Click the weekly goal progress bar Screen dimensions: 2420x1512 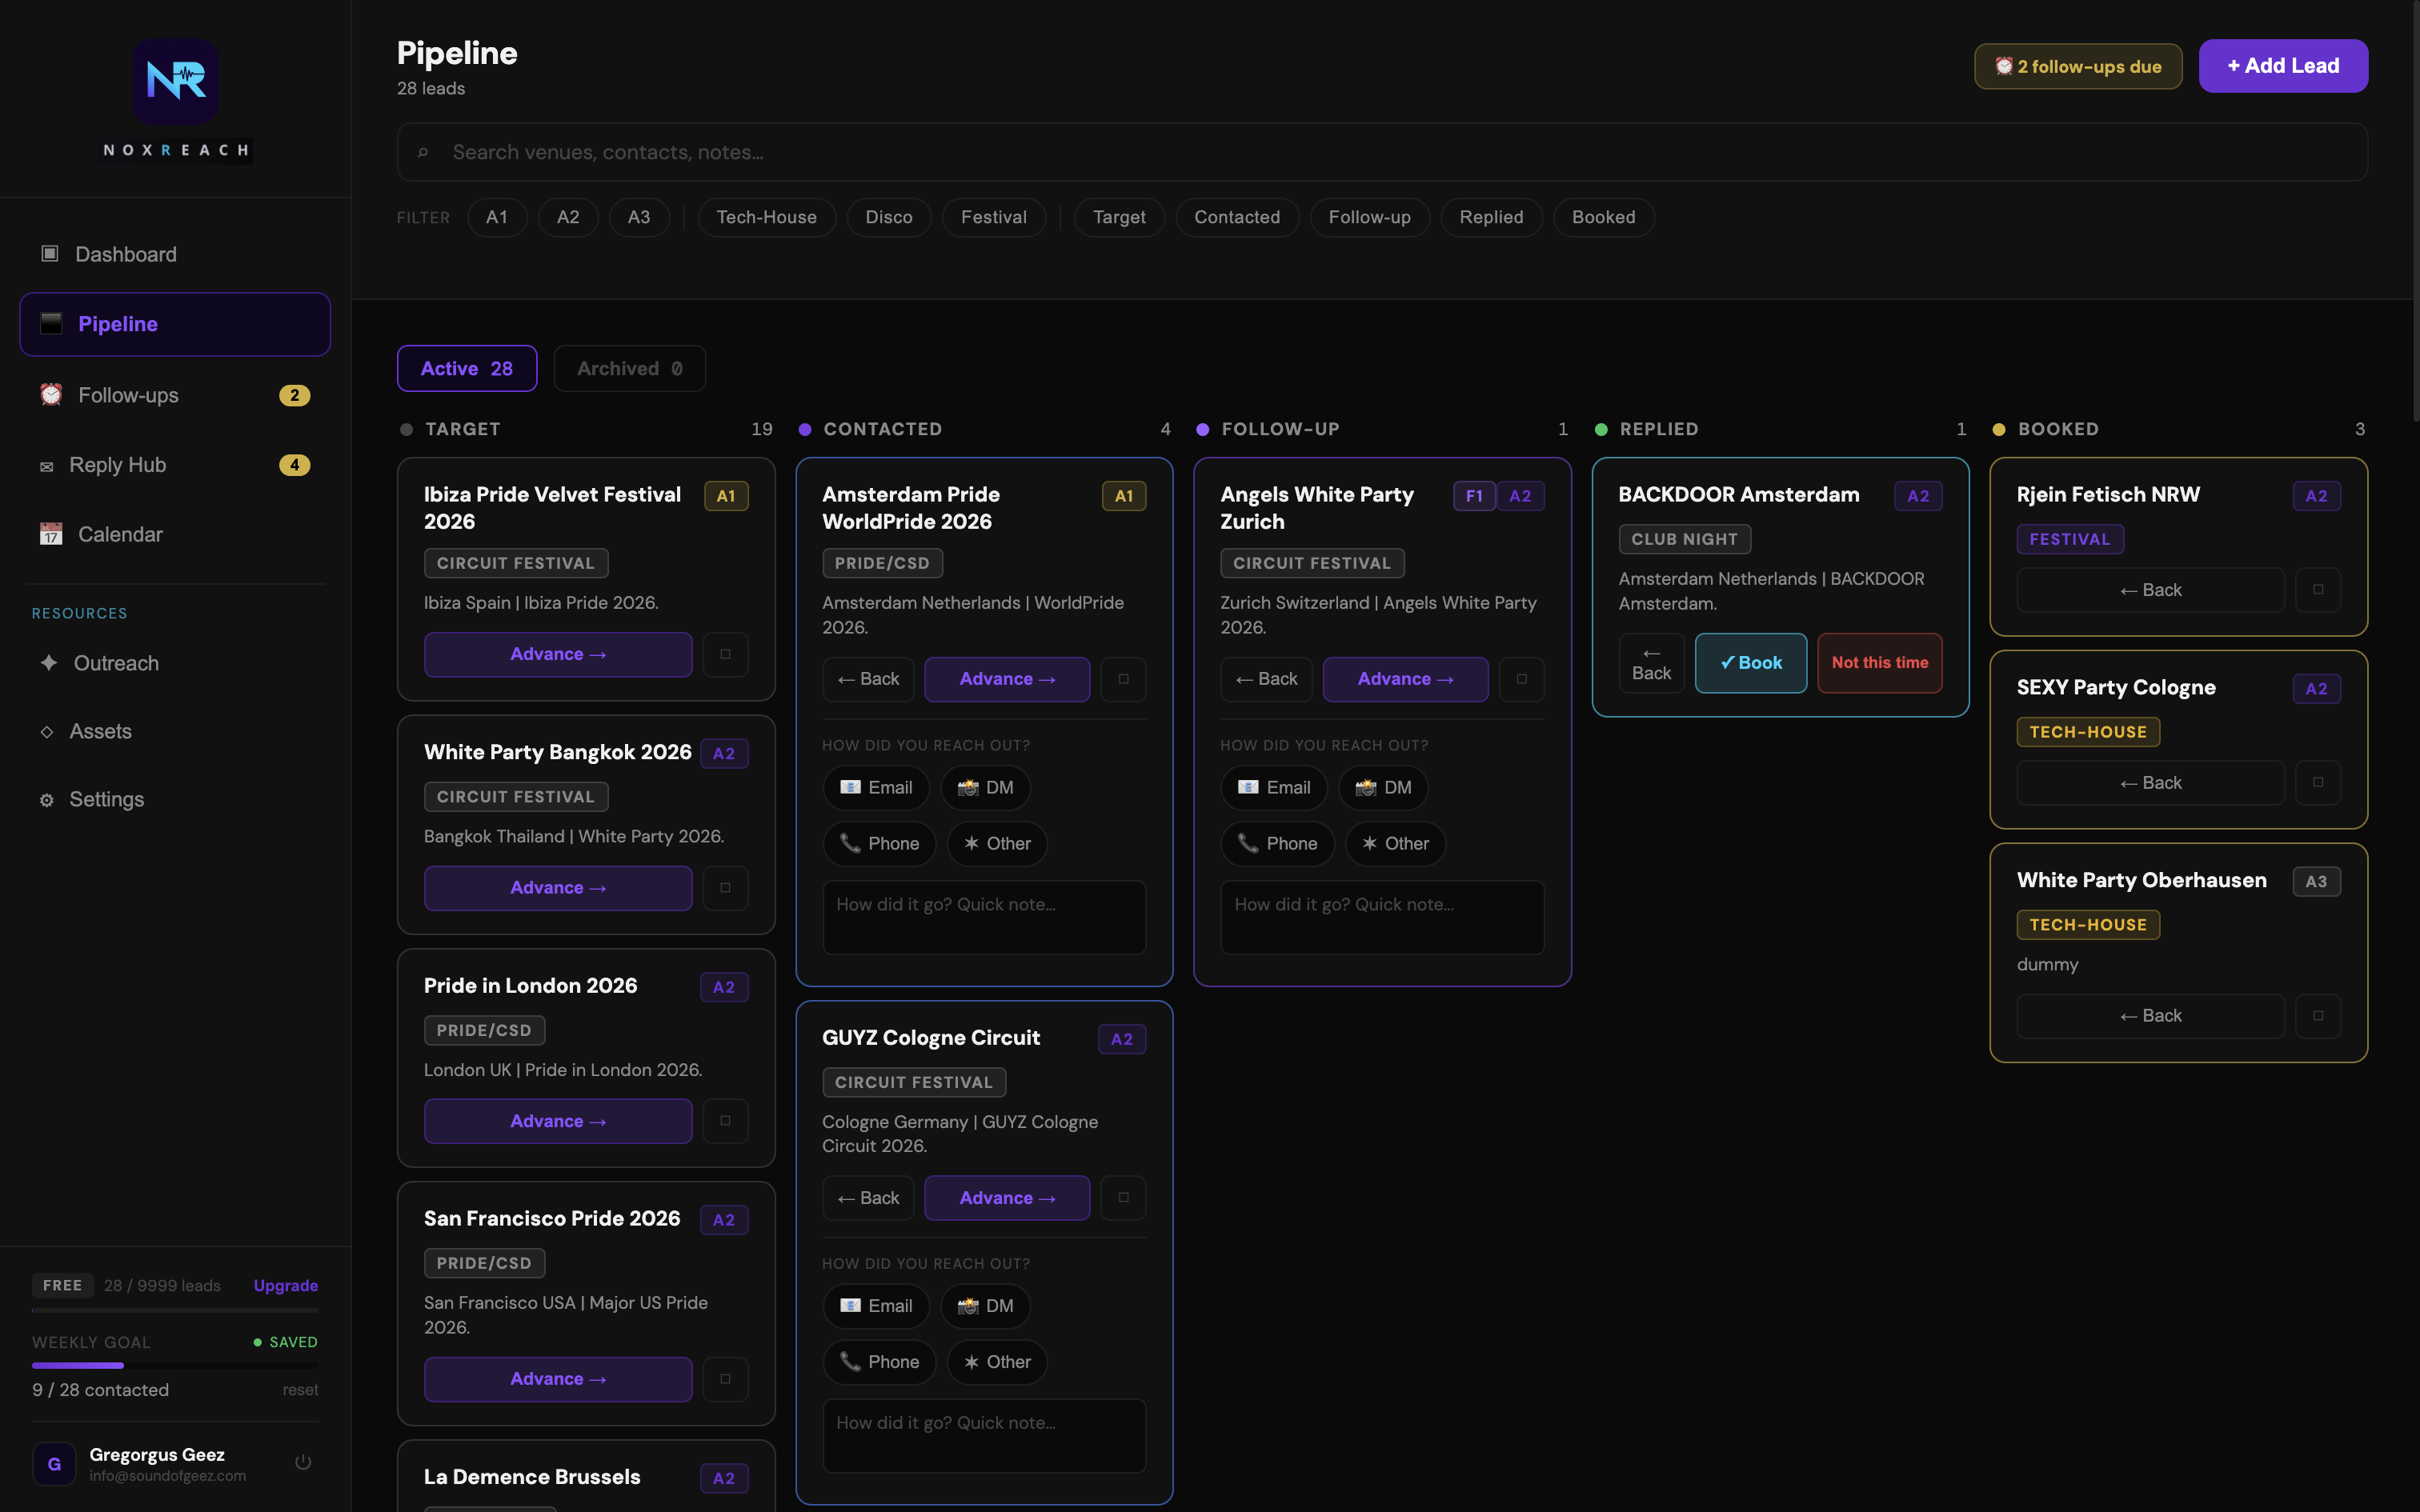coord(175,1365)
